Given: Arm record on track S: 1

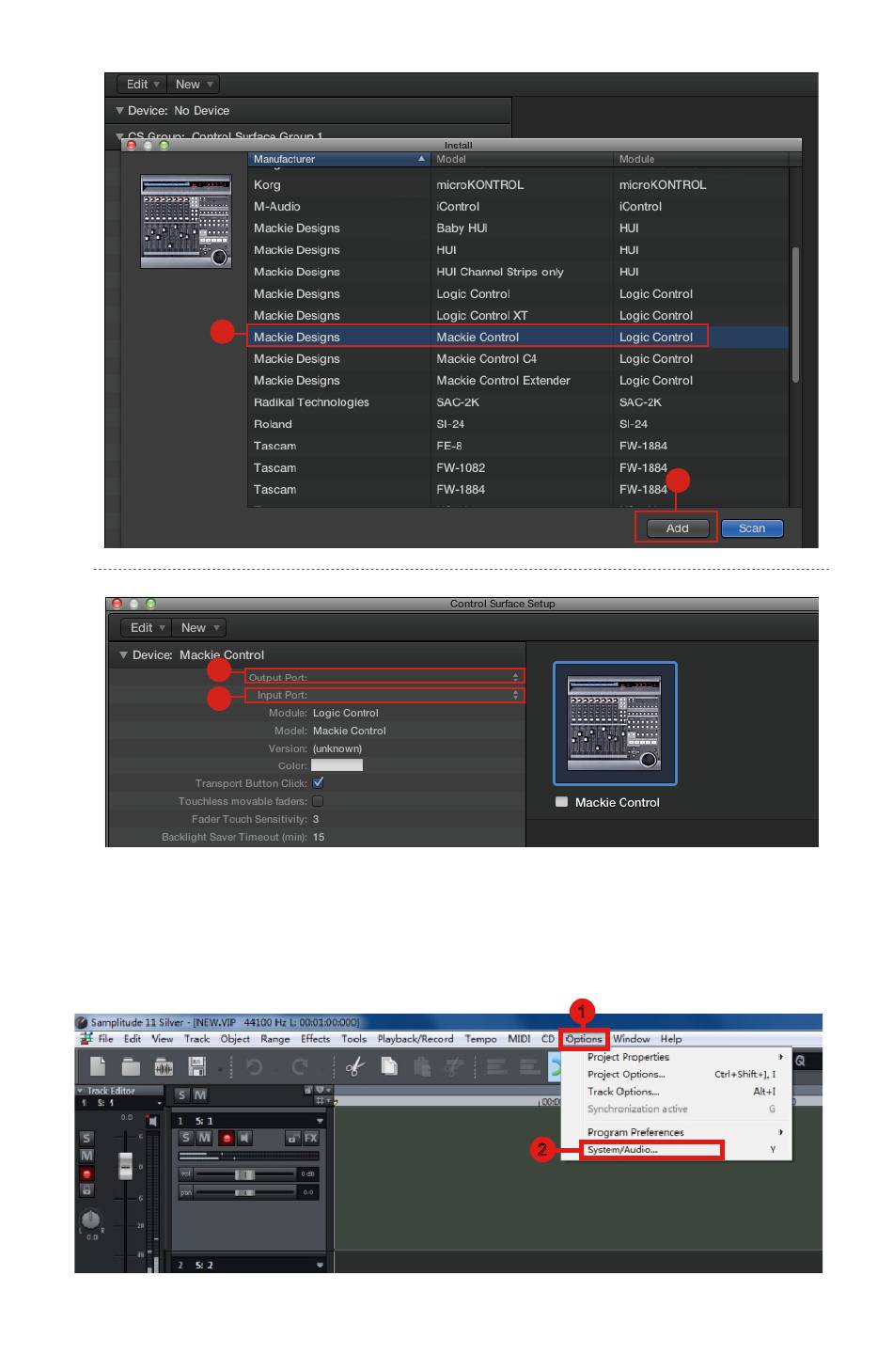Looking at the screenshot, I should pyautogui.click(x=227, y=1138).
